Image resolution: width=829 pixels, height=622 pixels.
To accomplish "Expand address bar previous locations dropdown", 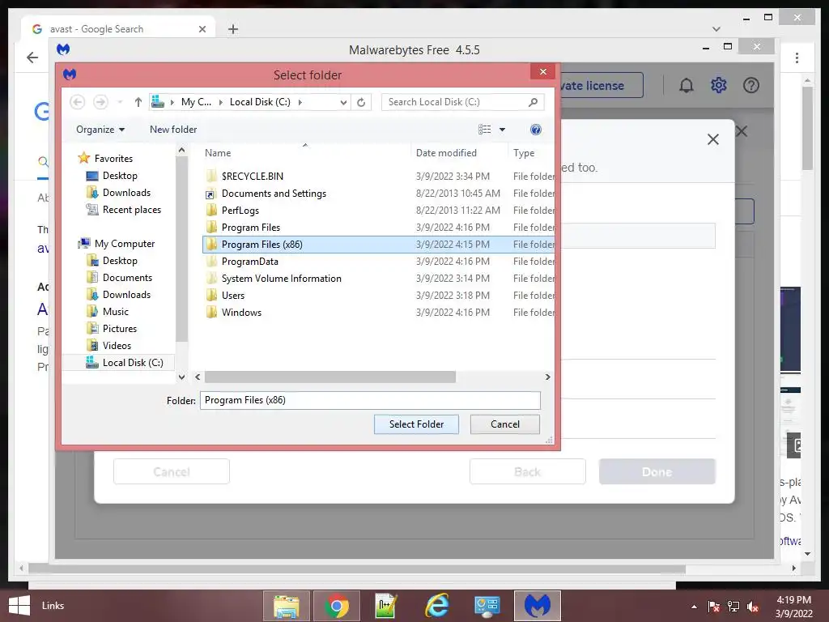I will tap(343, 102).
